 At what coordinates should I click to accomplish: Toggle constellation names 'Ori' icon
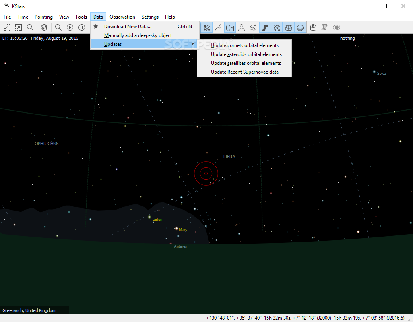(230, 27)
